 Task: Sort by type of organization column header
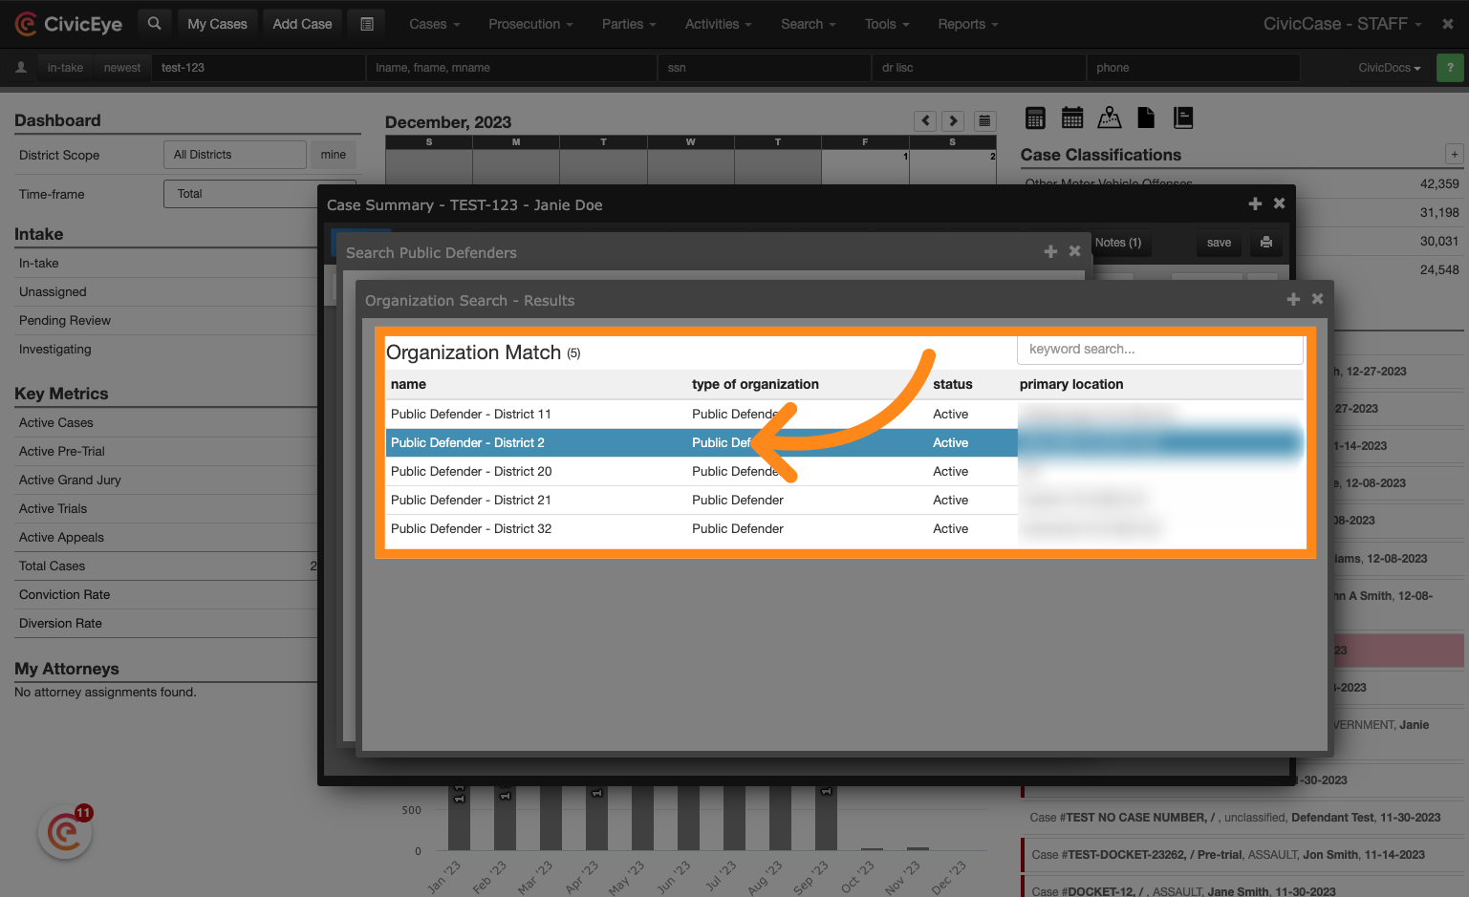click(x=755, y=384)
